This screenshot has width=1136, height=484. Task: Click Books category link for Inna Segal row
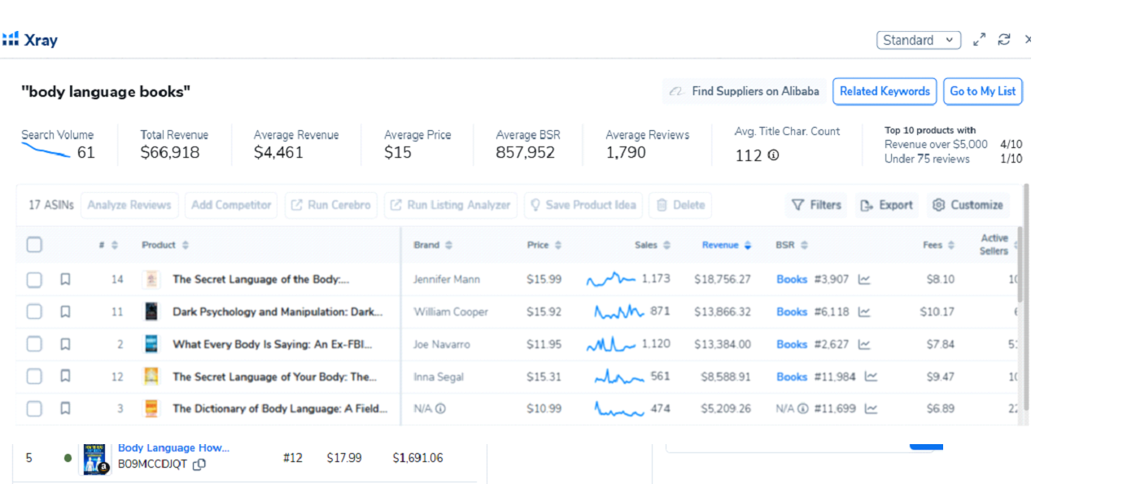pyautogui.click(x=791, y=377)
